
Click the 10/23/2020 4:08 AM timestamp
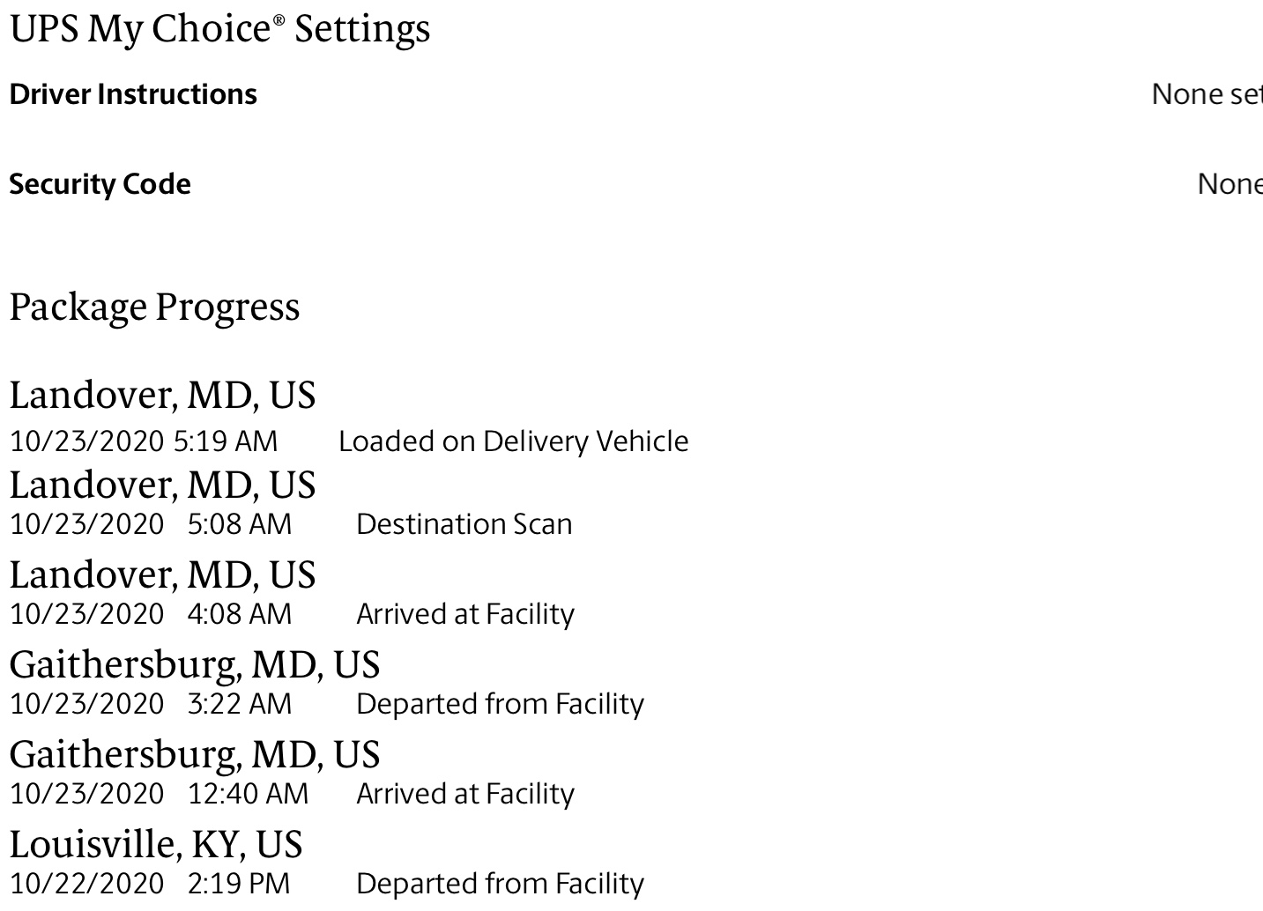(x=151, y=614)
